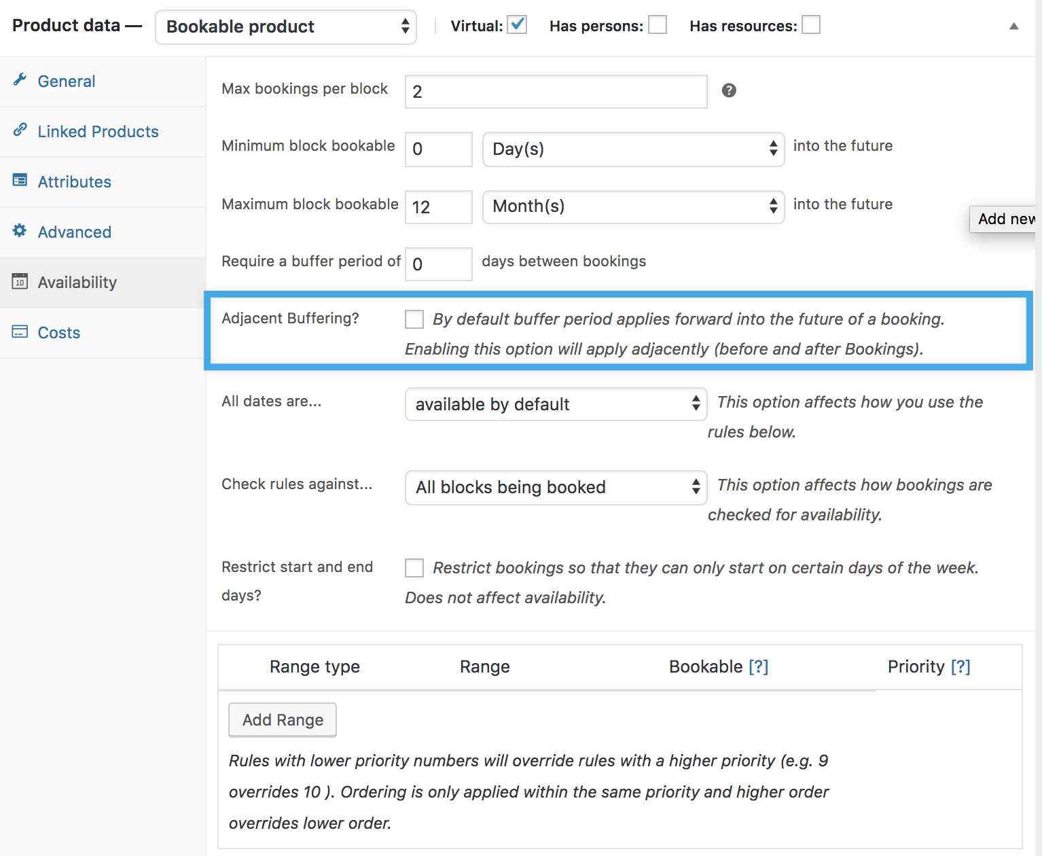
Task: Enable the Has persons checkbox
Action: (x=658, y=25)
